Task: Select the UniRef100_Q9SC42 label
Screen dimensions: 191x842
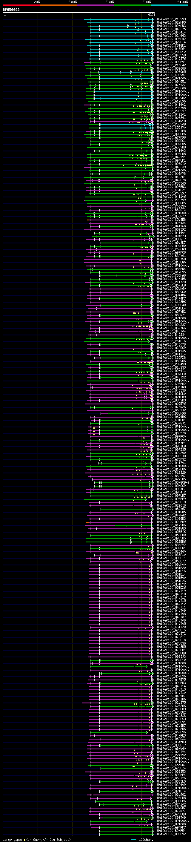Action: pos(171,39)
